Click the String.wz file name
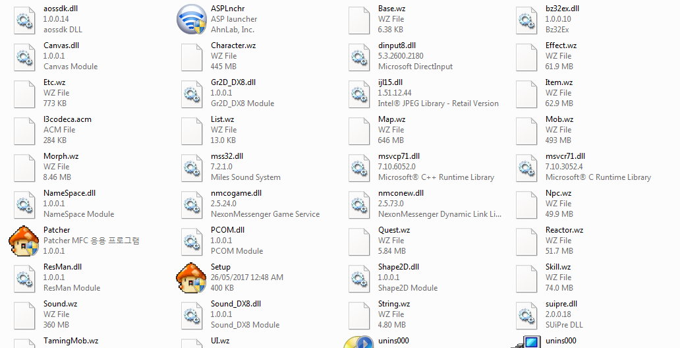 point(393,304)
